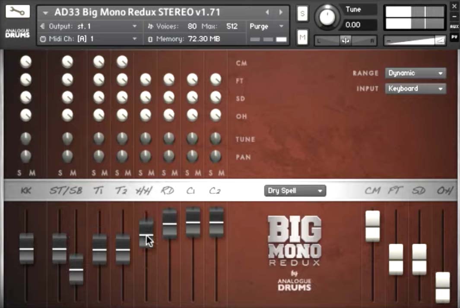Click the header volume slider
460x308 pixels.
pos(415,41)
